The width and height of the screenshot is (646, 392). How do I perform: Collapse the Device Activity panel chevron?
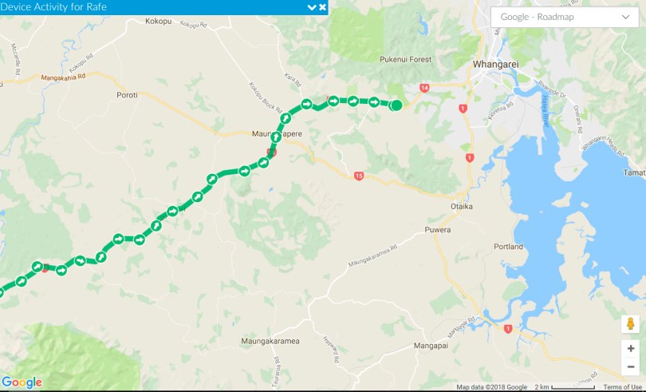click(x=312, y=7)
